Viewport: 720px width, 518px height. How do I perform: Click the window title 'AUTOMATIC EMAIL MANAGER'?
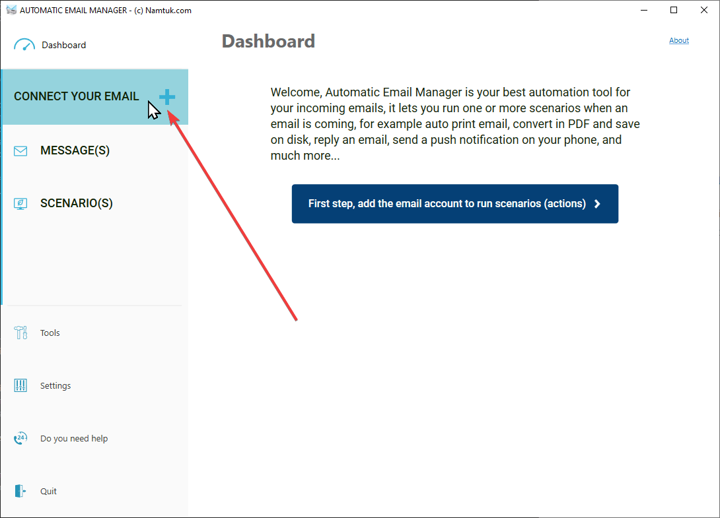[106, 10]
